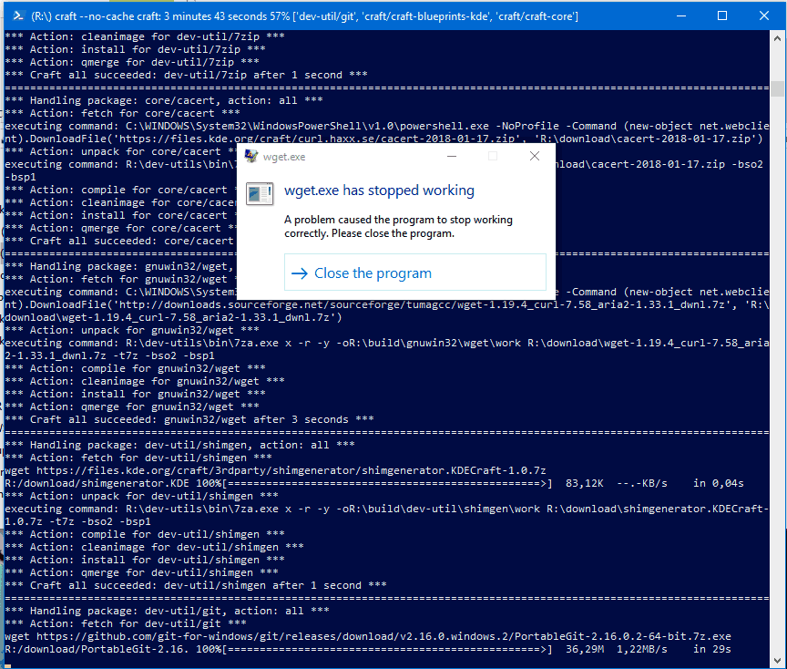The width and height of the screenshot is (787, 669).
Task: Click 'Action: install for dev-util/7zip' line
Action: [135, 49]
